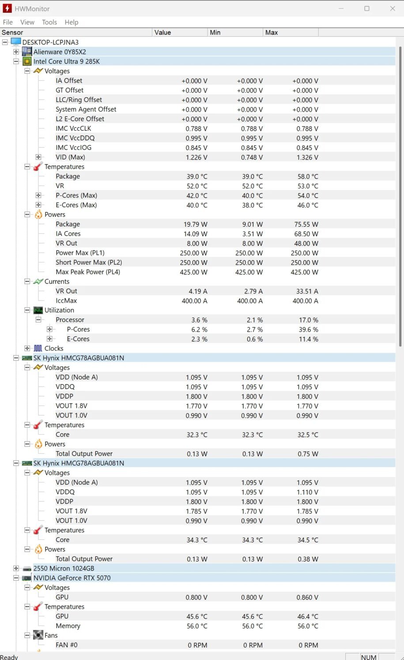The height and width of the screenshot is (660, 404).
Task: Collapse the DESKTOP-LCPJNA3 root node
Action: 5,42
